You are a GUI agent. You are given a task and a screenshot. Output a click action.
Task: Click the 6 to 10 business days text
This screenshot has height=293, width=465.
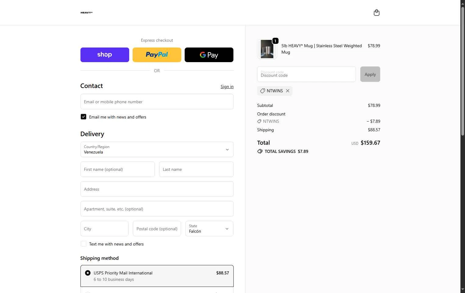click(x=114, y=279)
